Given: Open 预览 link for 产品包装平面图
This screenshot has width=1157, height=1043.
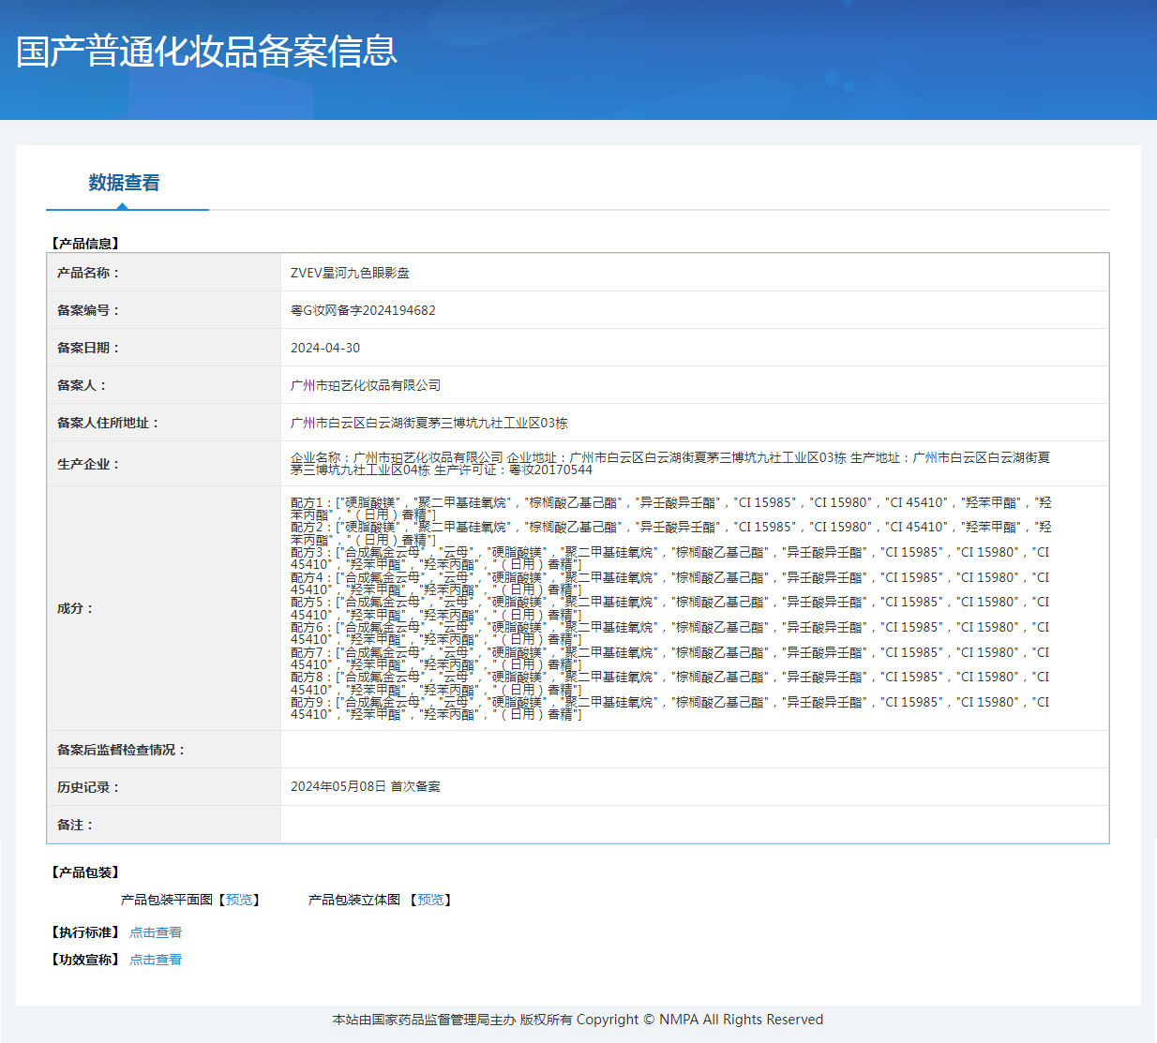Looking at the screenshot, I should (x=239, y=900).
